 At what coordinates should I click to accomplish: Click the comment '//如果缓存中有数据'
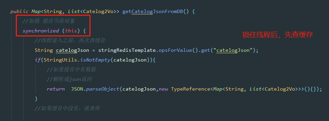pos(71,70)
